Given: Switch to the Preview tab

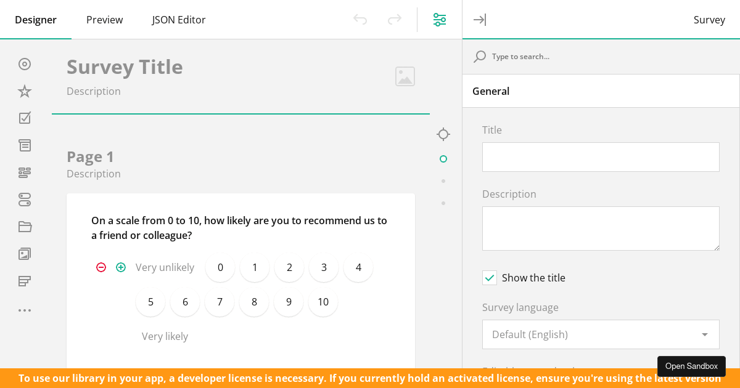Looking at the screenshot, I should click(104, 20).
